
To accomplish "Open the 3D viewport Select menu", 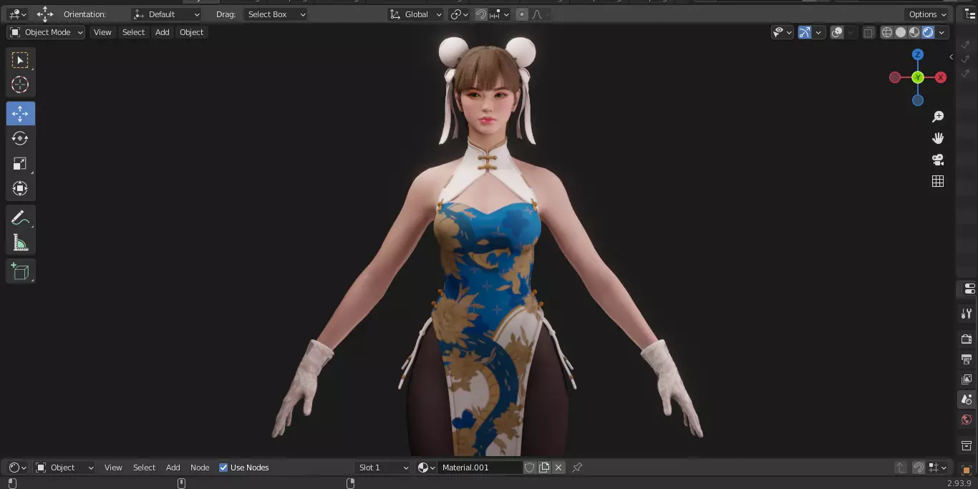I will (x=133, y=32).
